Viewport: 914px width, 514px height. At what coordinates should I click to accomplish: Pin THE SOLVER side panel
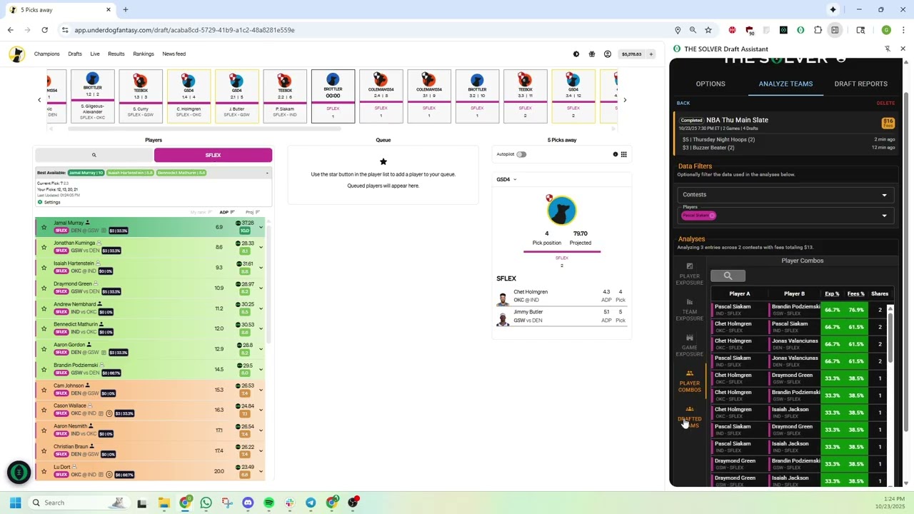(x=887, y=49)
